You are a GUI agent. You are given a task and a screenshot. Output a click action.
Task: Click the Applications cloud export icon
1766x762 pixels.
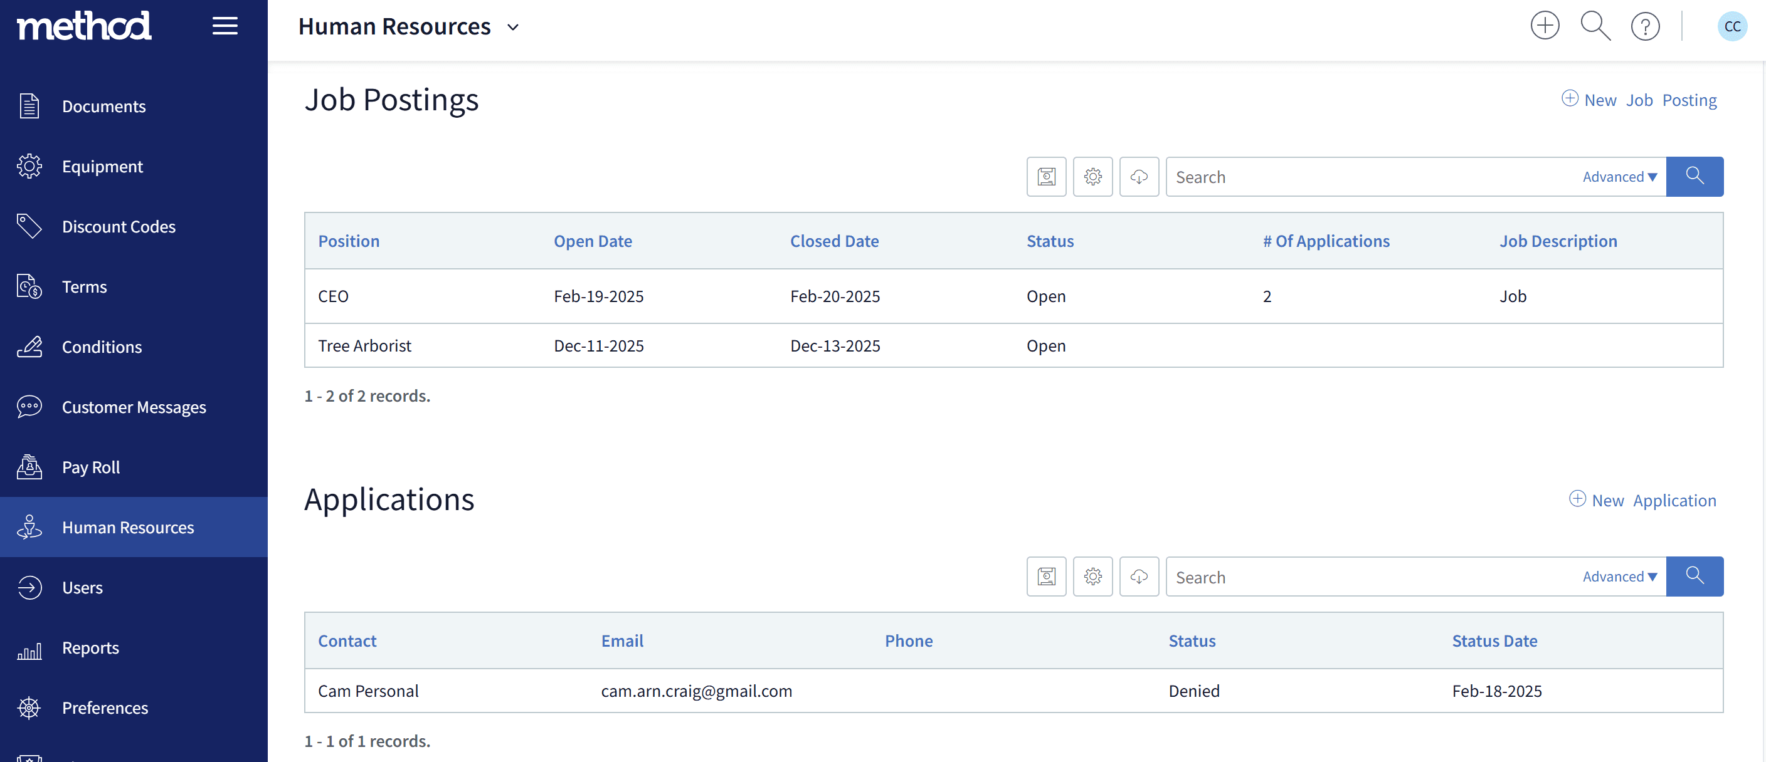(x=1139, y=577)
